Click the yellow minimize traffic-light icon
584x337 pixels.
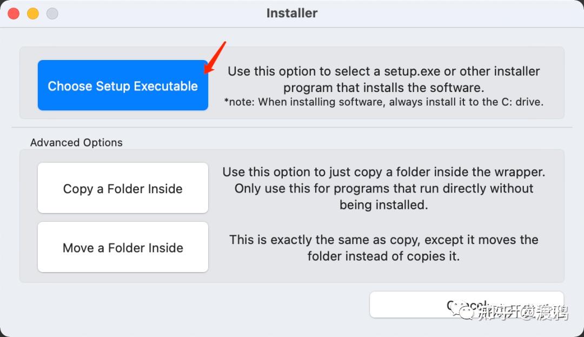32,12
